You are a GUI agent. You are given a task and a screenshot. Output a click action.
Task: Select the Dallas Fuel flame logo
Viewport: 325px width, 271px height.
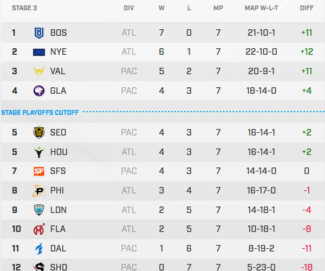pos(39,249)
